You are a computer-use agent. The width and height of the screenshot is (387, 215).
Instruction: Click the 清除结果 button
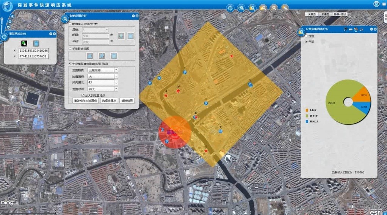pyautogui.click(x=127, y=101)
